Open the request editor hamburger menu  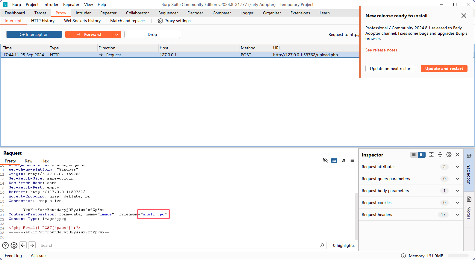352,160
